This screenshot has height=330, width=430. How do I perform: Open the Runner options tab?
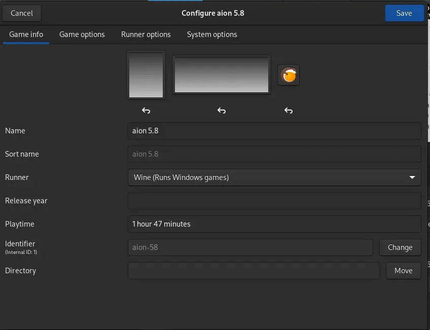pos(146,34)
